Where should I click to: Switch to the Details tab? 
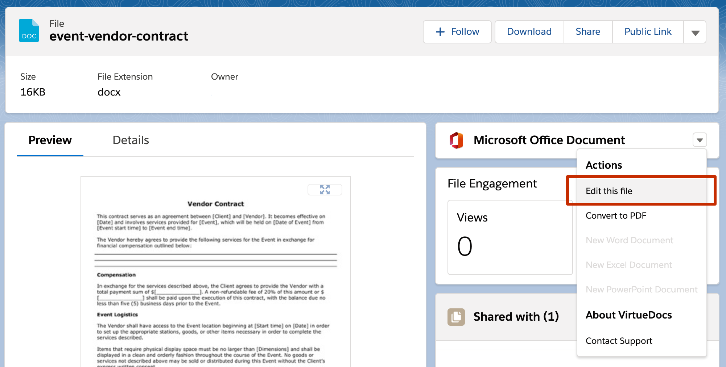pyautogui.click(x=131, y=140)
